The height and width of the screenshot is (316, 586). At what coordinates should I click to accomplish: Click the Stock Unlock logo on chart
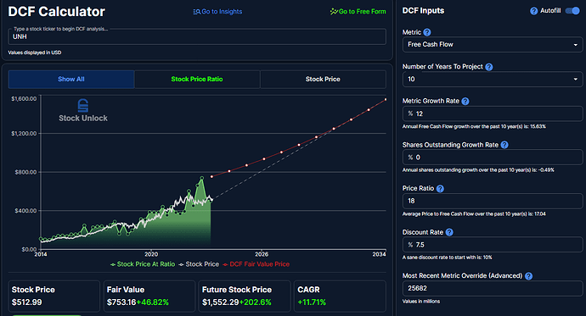tap(83, 111)
